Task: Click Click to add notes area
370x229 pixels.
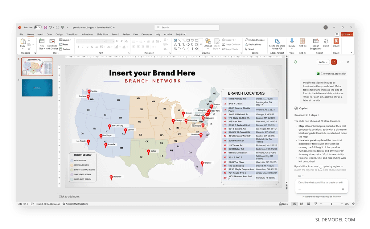Action: [x=69, y=197]
